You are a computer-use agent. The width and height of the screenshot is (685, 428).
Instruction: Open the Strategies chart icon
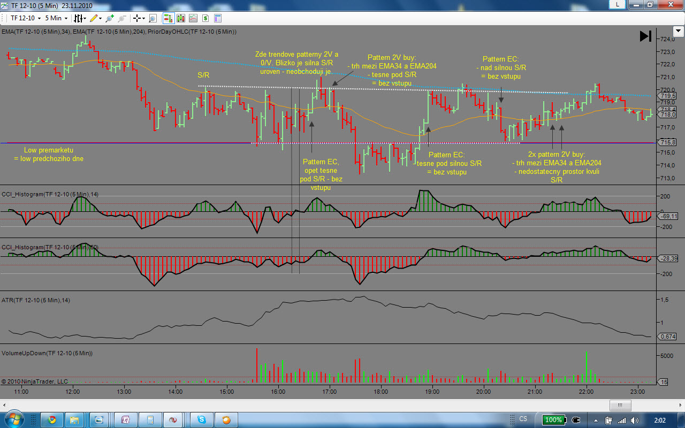193,18
